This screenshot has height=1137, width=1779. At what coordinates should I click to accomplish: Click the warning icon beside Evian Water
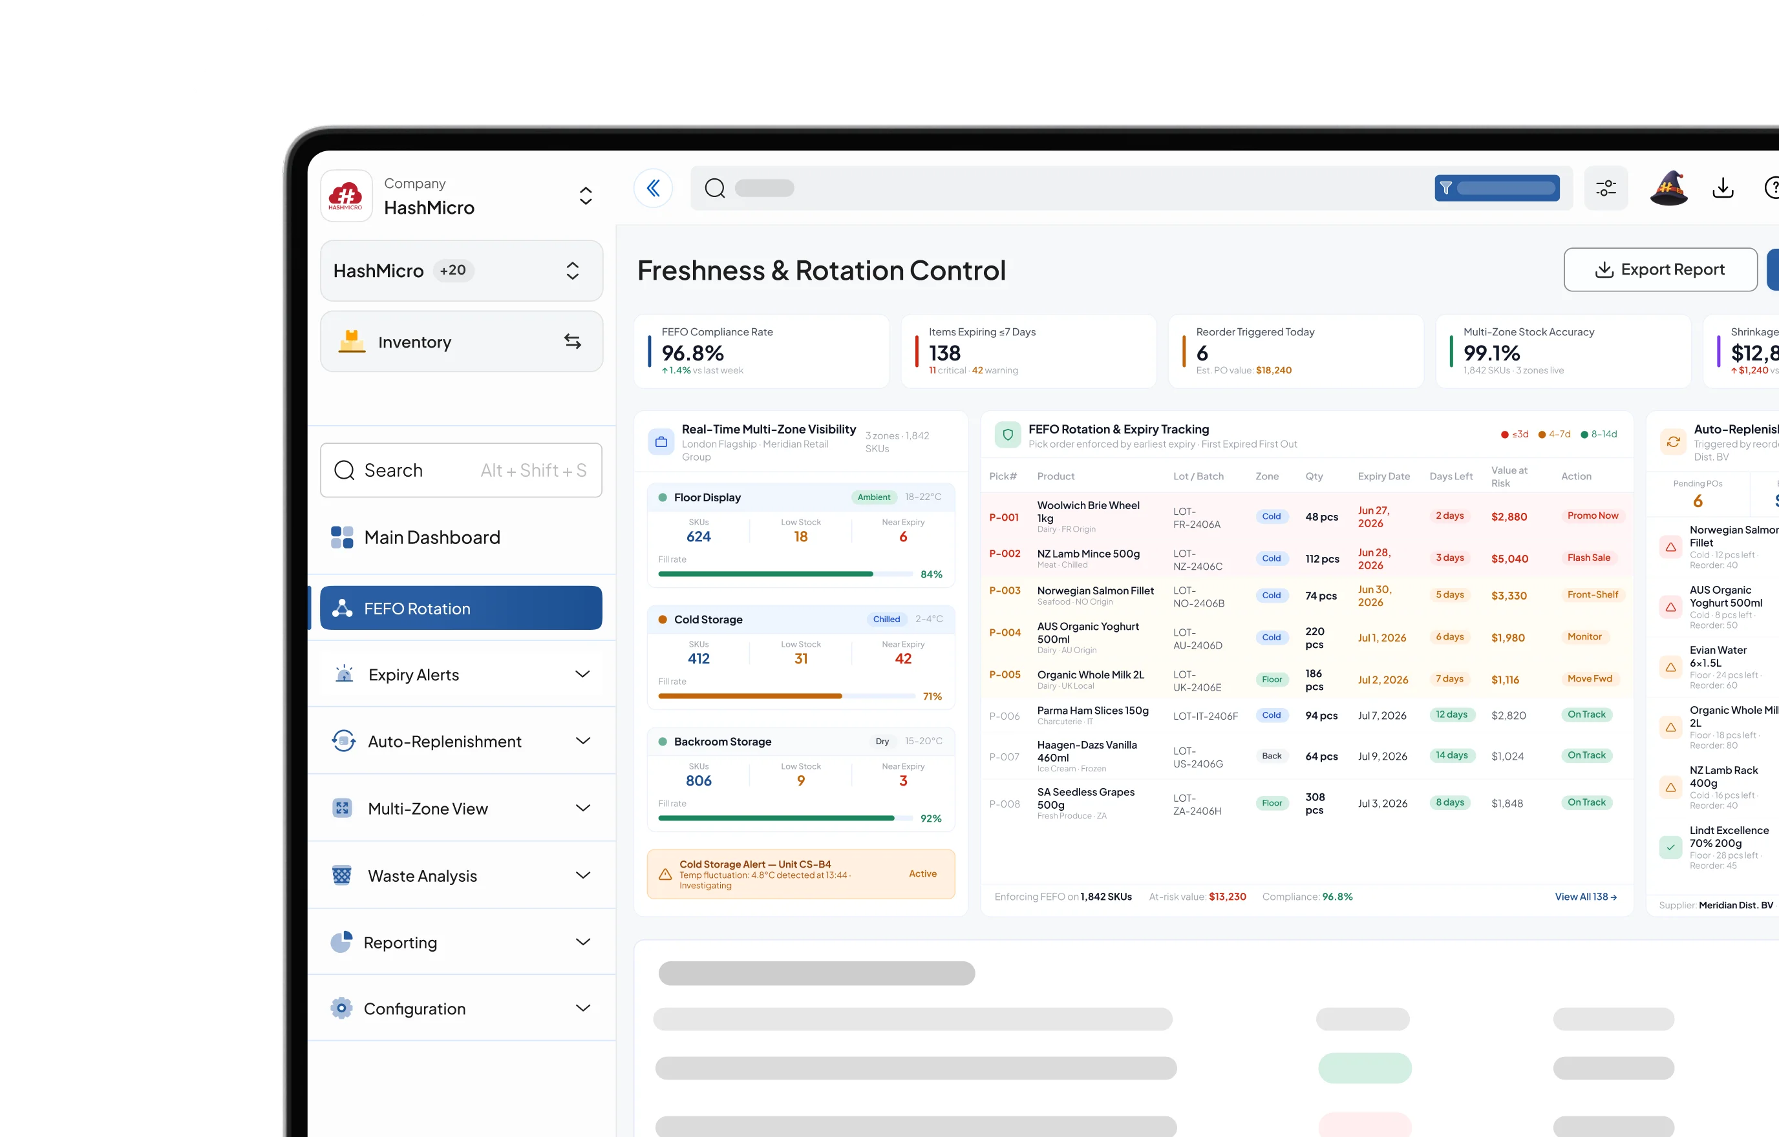pyautogui.click(x=1670, y=667)
